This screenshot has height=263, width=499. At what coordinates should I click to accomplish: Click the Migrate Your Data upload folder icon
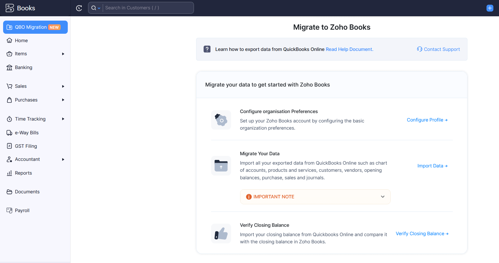pyautogui.click(x=221, y=166)
